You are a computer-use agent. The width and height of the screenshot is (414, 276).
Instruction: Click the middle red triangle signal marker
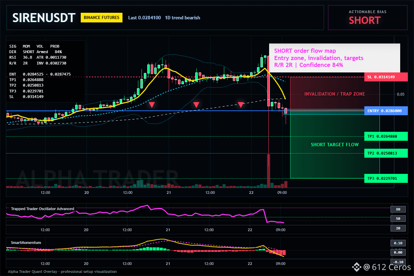pos(196,105)
